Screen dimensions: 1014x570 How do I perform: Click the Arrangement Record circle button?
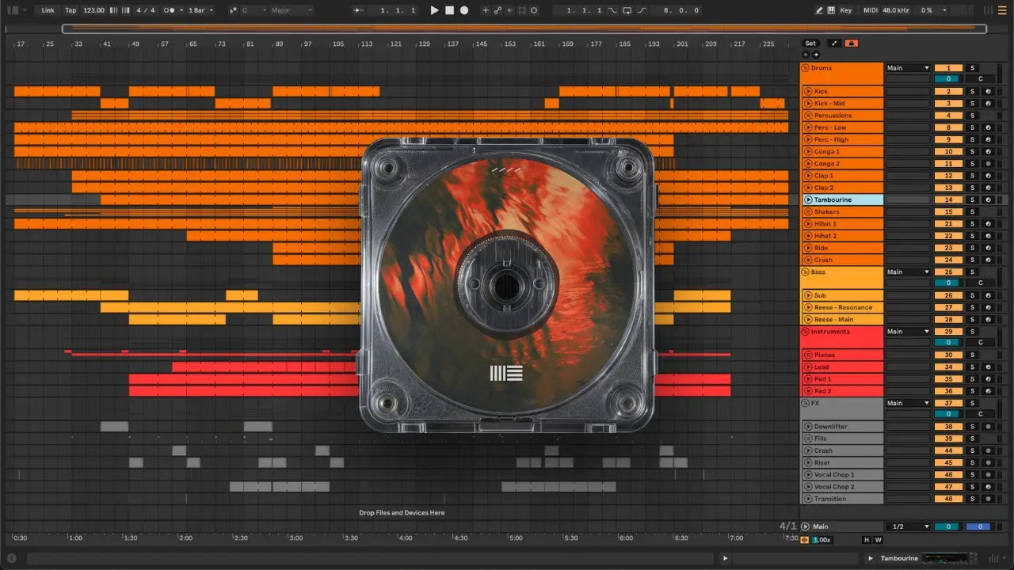click(x=464, y=10)
